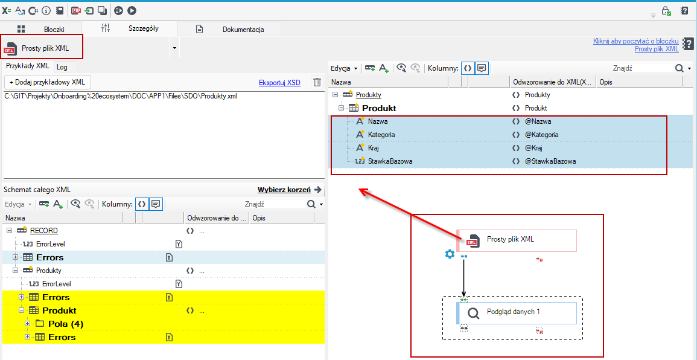Click the + Dodaj przykładowy XML button
This screenshot has width=697, height=360.
48,82
